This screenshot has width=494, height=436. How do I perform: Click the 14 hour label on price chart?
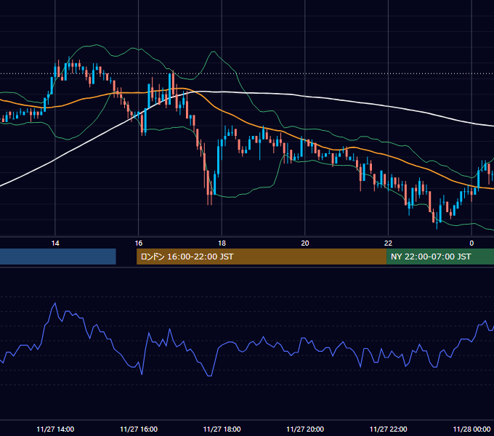[x=55, y=243]
